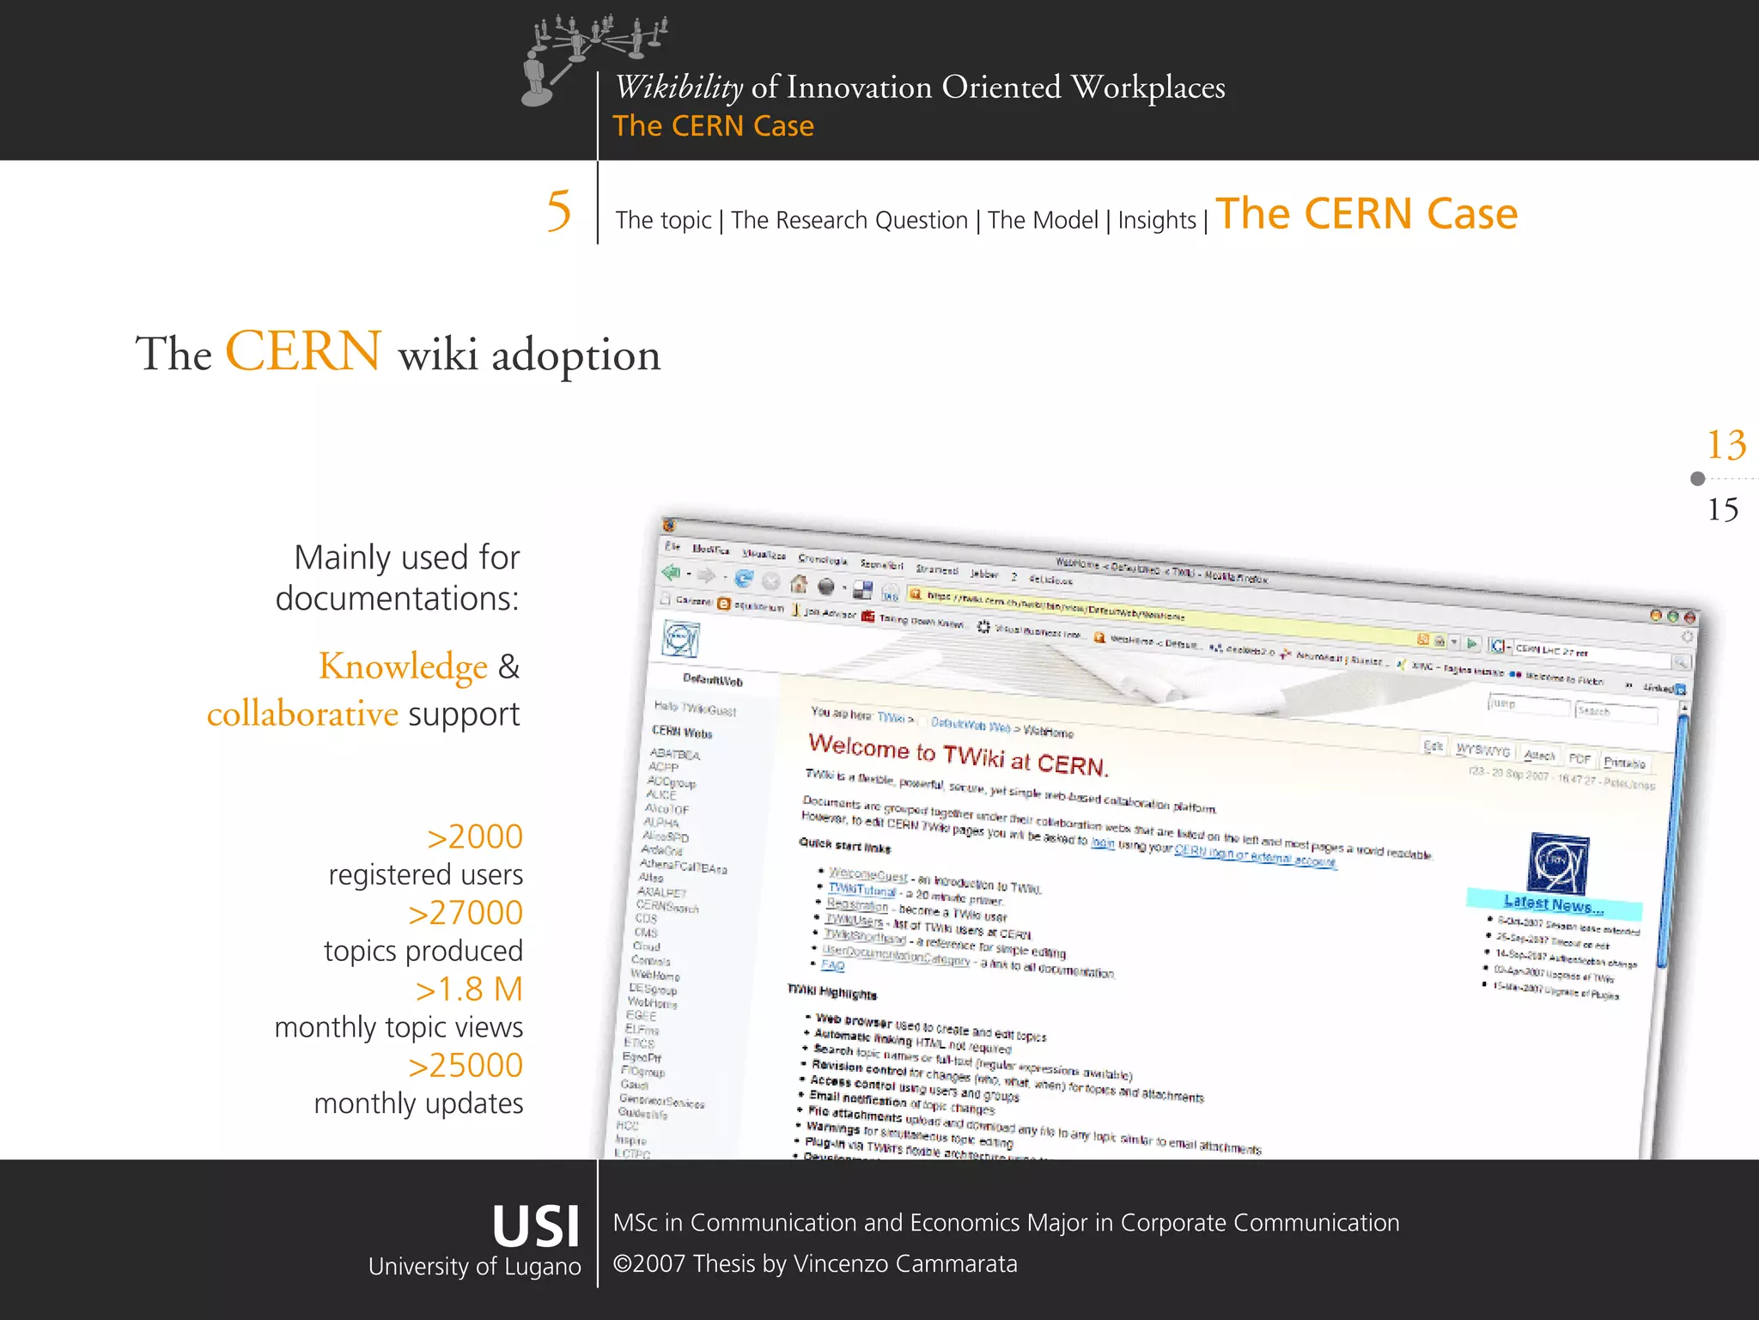Image resolution: width=1759 pixels, height=1320 pixels.
Task: Click the DefaultWeb Web breadcrumb link
Action: (x=971, y=725)
